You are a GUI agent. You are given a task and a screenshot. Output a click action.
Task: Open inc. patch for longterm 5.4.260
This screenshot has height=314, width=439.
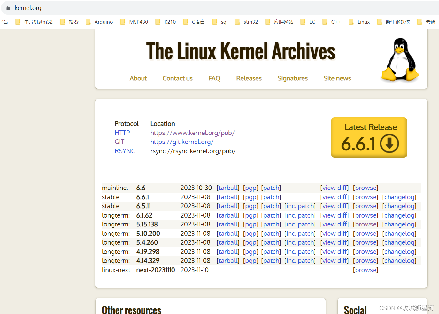300,242
